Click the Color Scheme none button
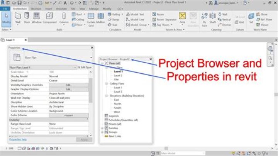 tap(69, 115)
